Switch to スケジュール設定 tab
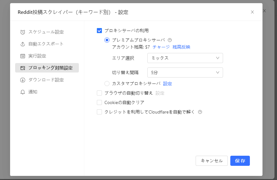The image size is (277, 180). click(46, 32)
